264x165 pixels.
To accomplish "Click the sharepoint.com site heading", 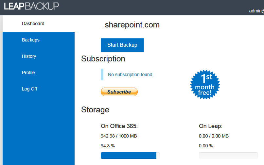I will coord(132,25).
